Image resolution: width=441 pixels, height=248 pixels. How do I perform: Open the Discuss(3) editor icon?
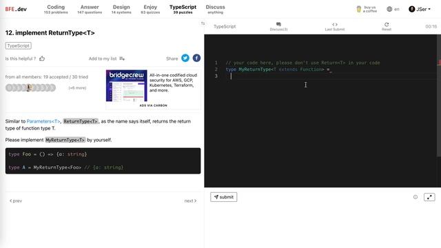pos(278,26)
